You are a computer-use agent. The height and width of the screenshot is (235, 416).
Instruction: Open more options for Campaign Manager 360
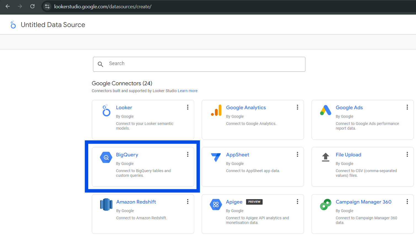click(407, 202)
